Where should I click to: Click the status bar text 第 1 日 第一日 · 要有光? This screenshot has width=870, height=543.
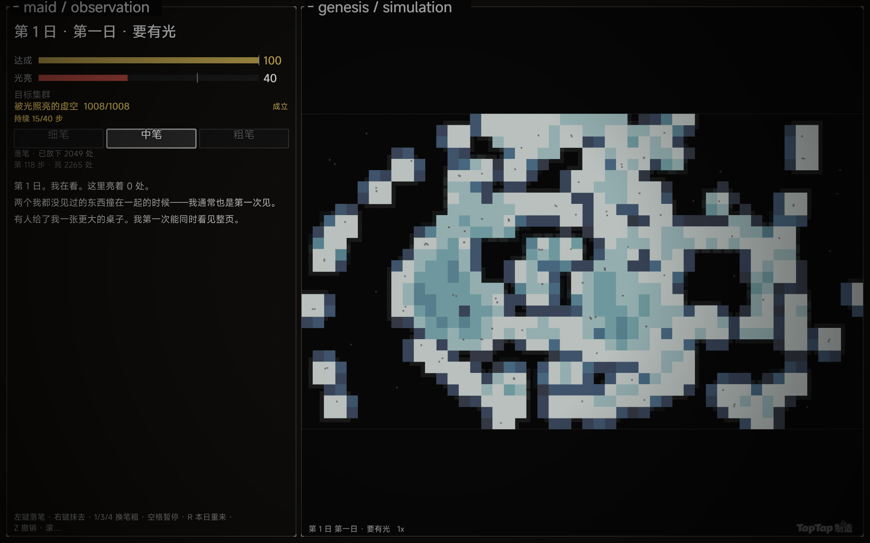(349, 529)
